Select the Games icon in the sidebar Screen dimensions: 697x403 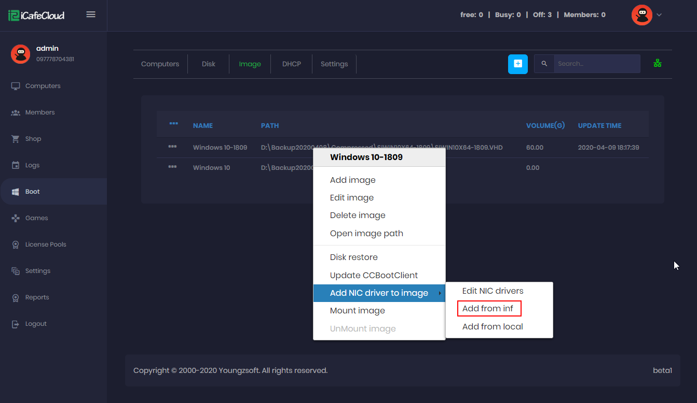coord(16,218)
